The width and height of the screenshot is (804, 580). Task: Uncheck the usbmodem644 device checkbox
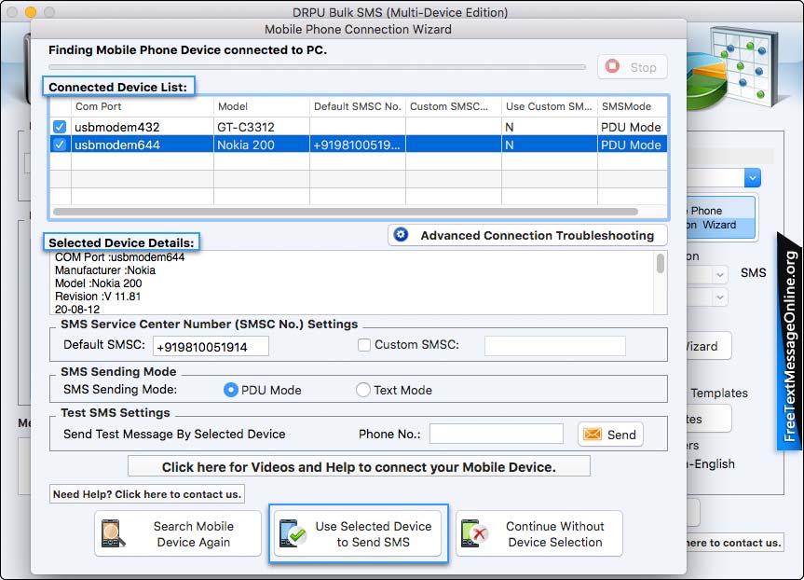60,145
